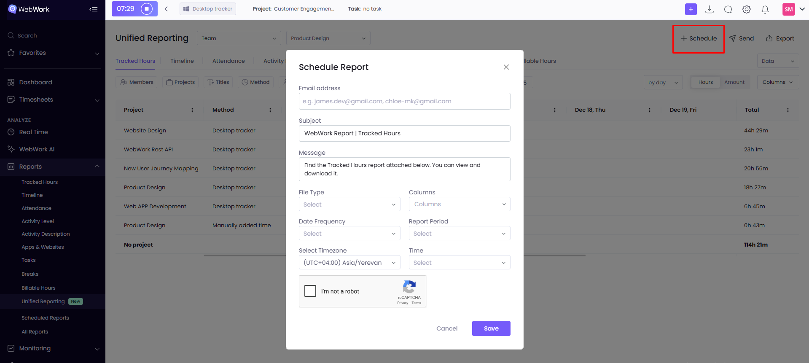The height and width of the screenshot is (363, 809).
Task: Click the Email address field
Action: [404, 101]
